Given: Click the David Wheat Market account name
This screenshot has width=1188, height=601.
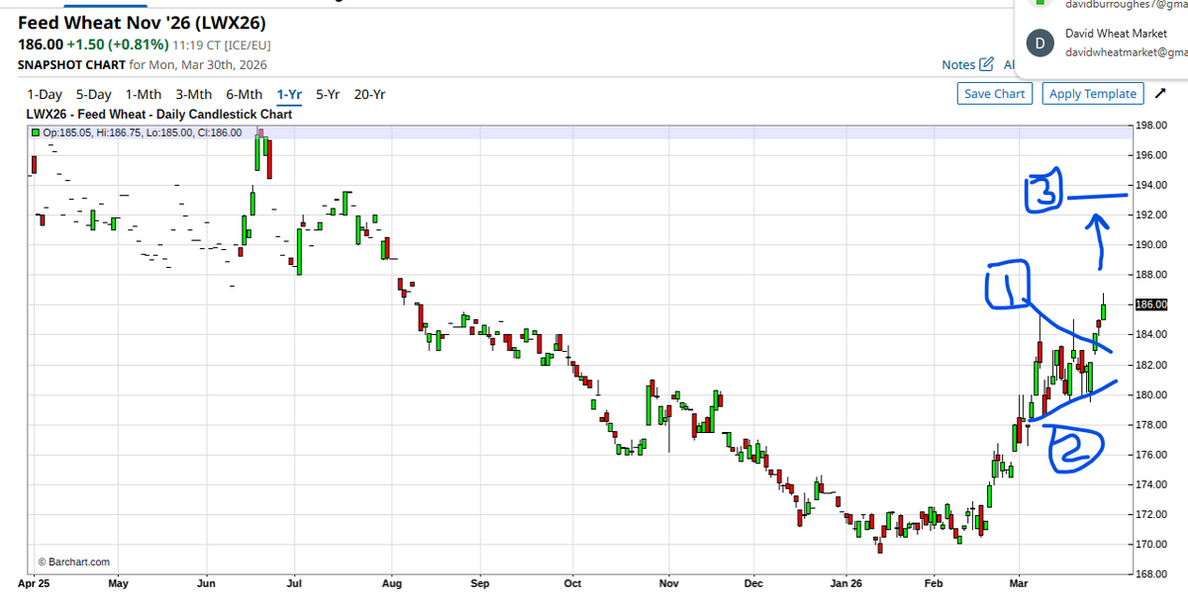Looking at the screenshot, I should point(1116,34).
